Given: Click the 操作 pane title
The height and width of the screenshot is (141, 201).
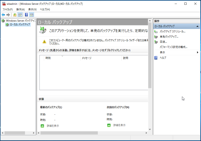Looking at the screenshot, I should pyautogui.click(x=157, y=21).
